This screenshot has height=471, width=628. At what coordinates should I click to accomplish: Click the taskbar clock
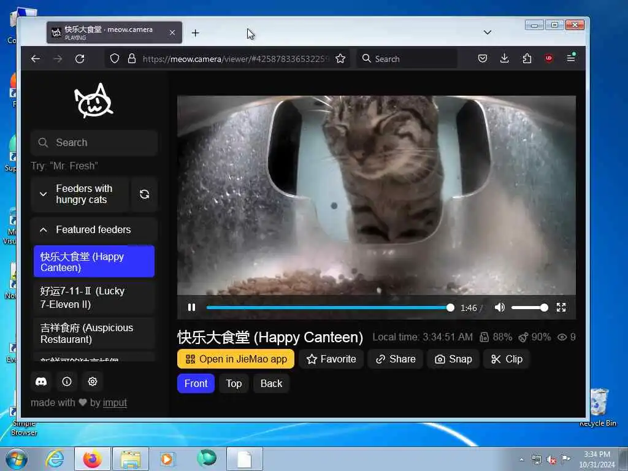click(597, 459)
